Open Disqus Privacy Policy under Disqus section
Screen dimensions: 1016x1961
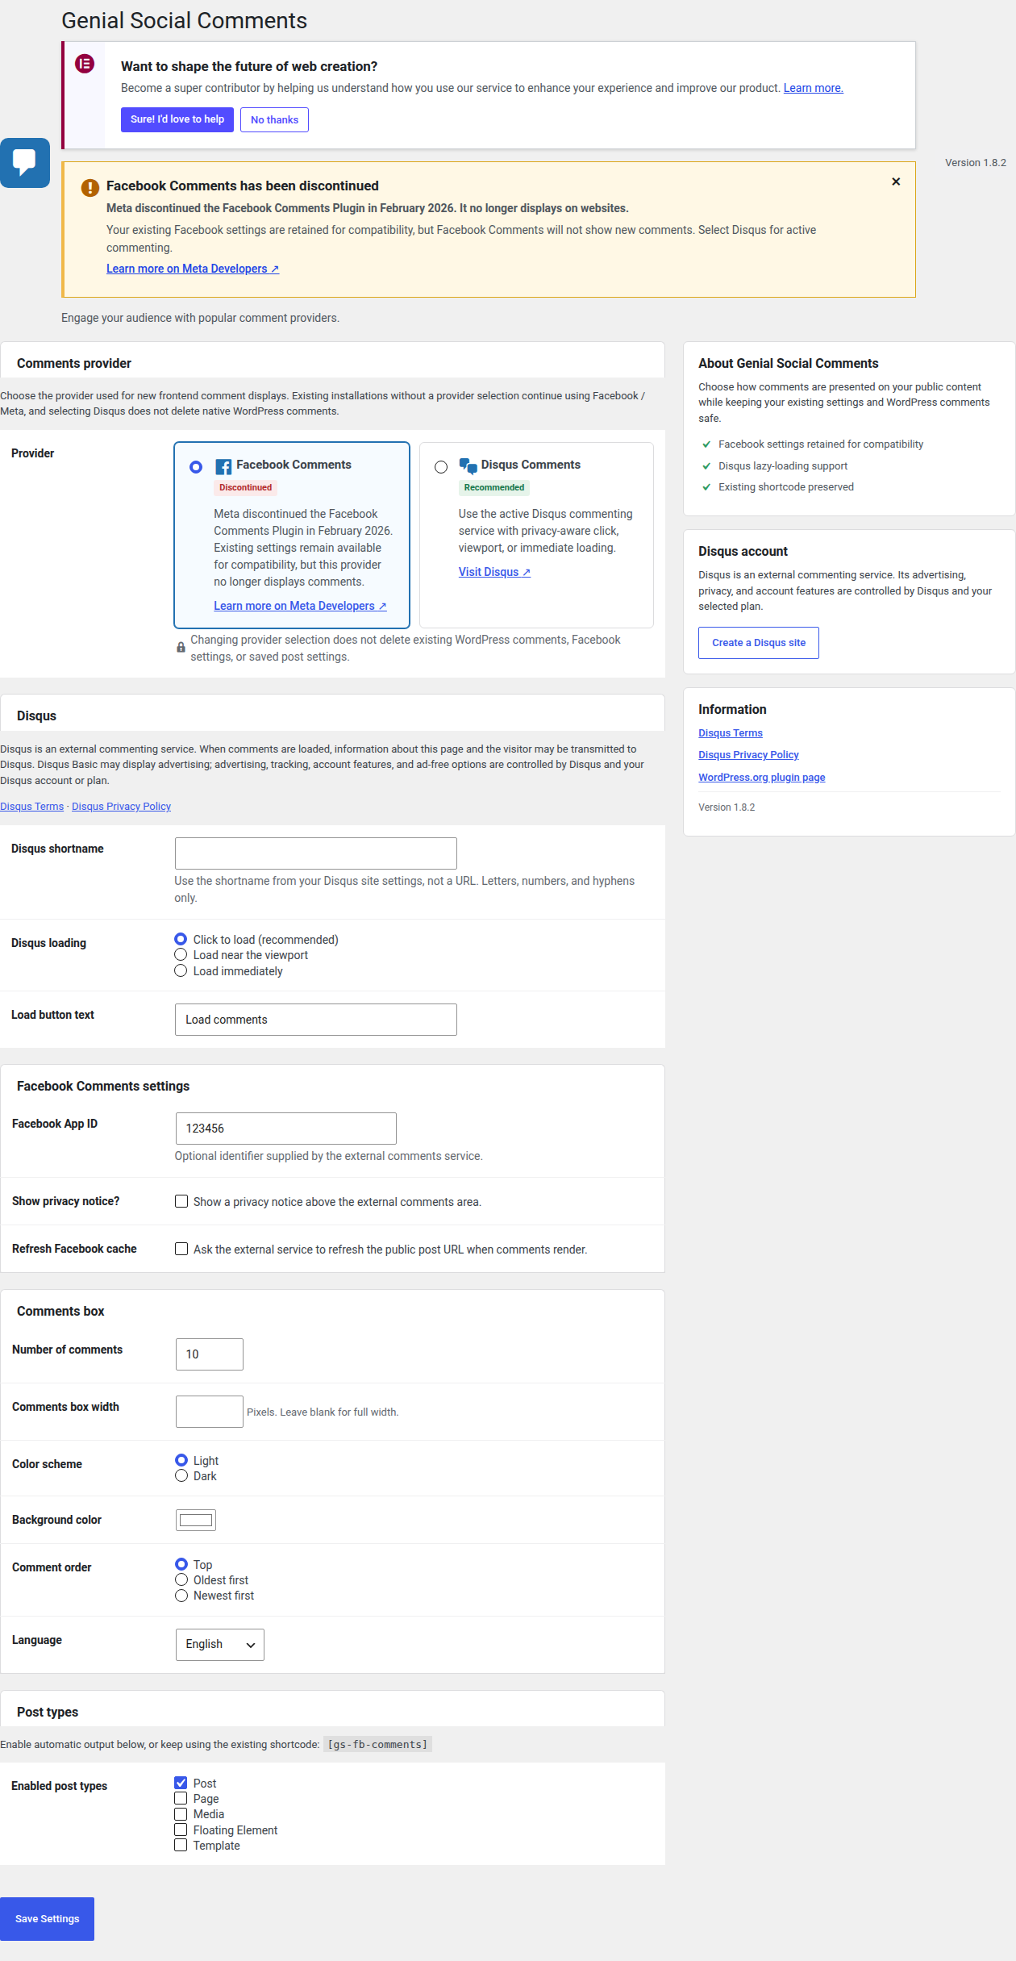[x=121, y=807]
